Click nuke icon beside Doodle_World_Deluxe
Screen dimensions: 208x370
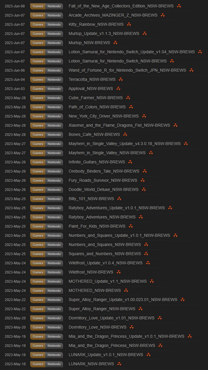(x=144, y=189)
